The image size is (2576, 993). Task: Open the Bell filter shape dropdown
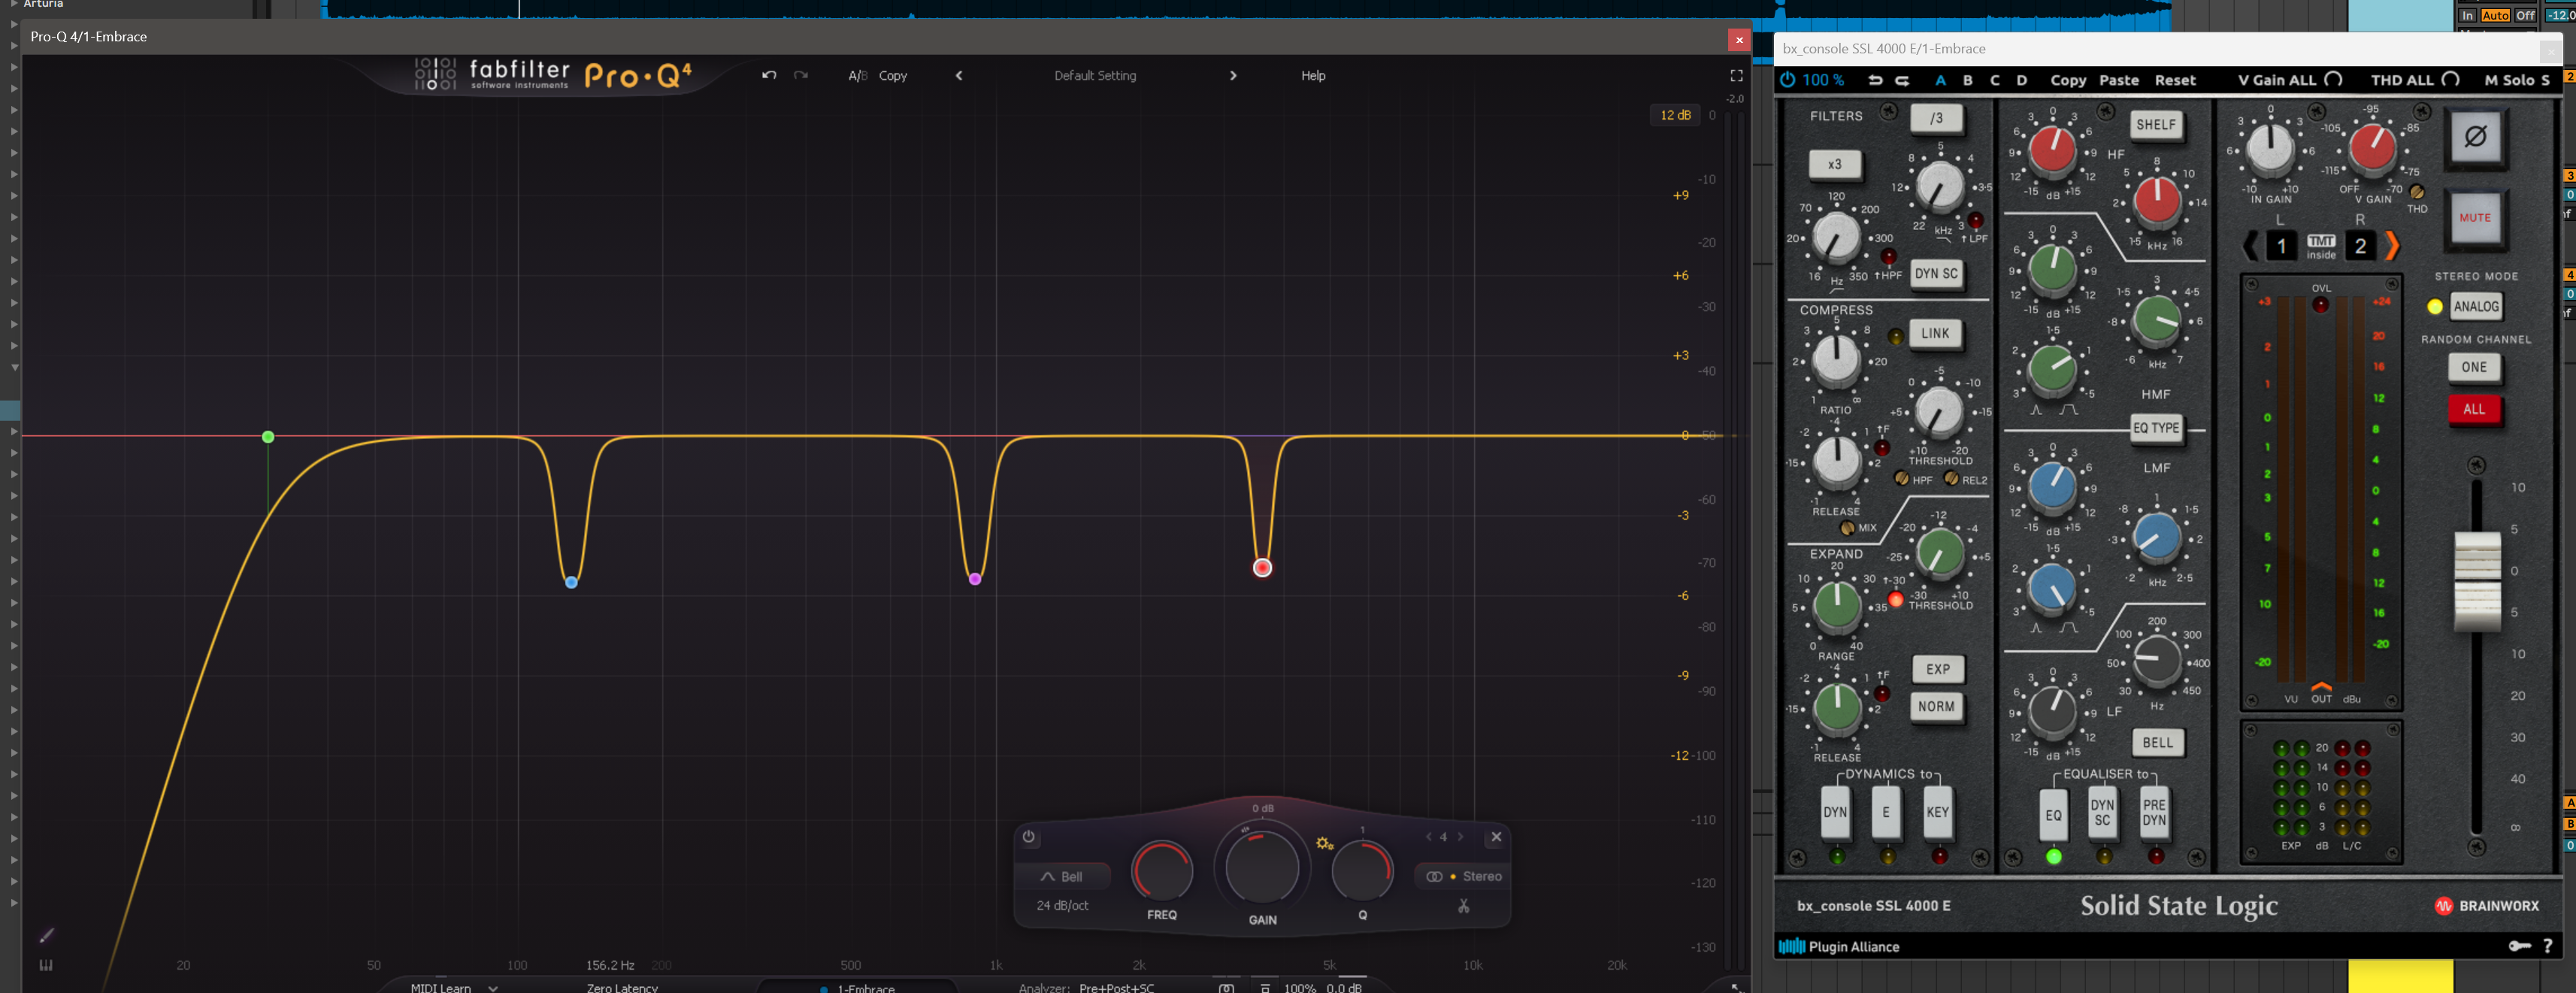(1062, 876)
